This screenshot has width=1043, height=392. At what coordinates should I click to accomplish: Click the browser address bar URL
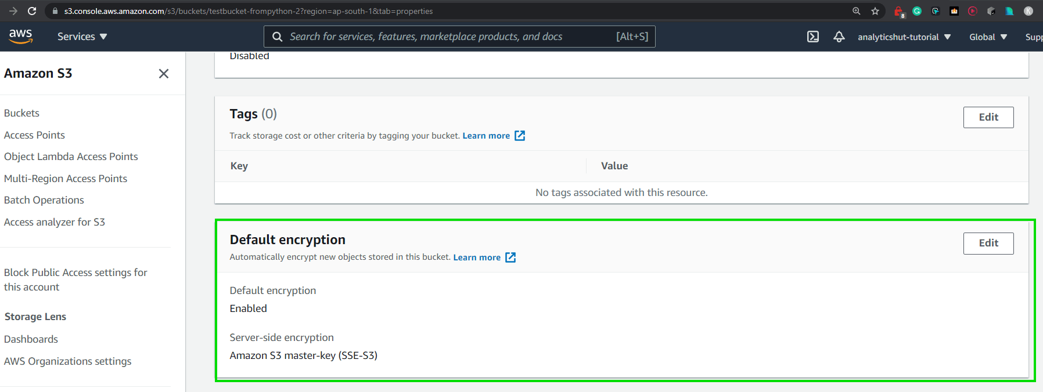point(249,11)
